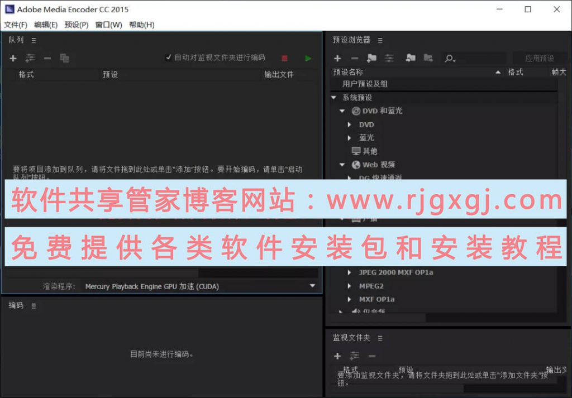Click the queue panel horizontal scrollbar
Viewport: 572px width, 398px height.
pyautogui.click(x=102, y=273)
